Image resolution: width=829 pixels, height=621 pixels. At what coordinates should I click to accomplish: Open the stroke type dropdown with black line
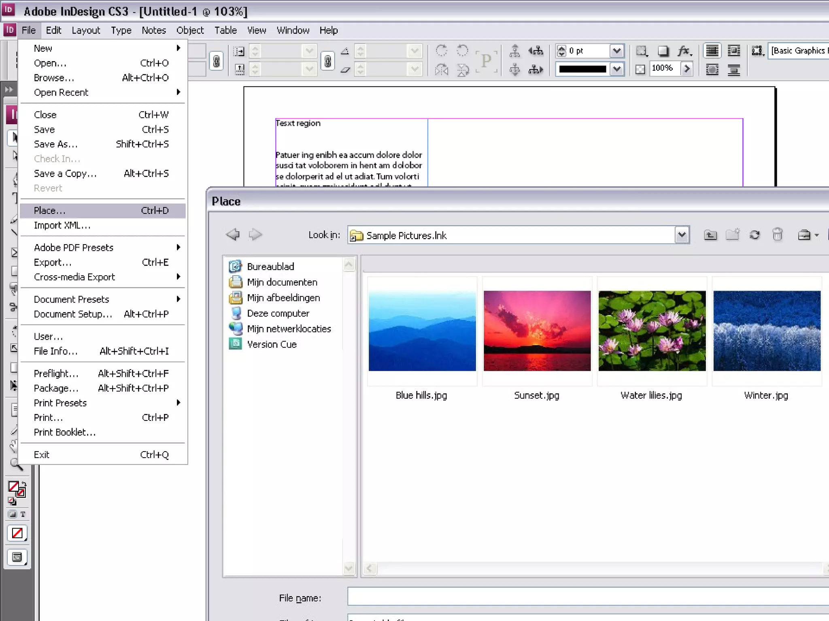616,69
